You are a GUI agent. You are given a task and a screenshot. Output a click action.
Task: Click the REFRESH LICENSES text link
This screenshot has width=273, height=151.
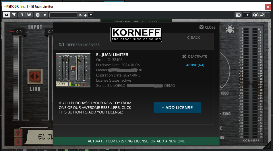(x=83, y=45)
